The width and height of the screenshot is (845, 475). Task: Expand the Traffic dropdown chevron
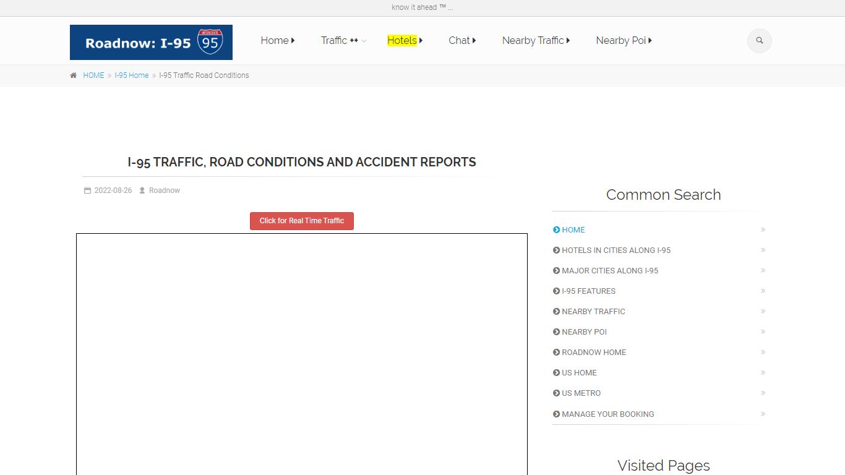(364, 41)
